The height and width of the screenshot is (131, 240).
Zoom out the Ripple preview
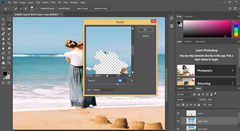pyautogui.click(x=88, y=75)
